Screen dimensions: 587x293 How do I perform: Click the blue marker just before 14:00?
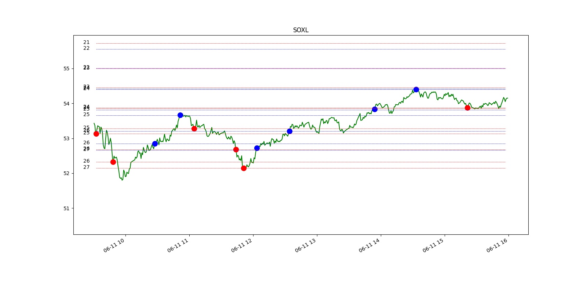[x=375, y=109]
